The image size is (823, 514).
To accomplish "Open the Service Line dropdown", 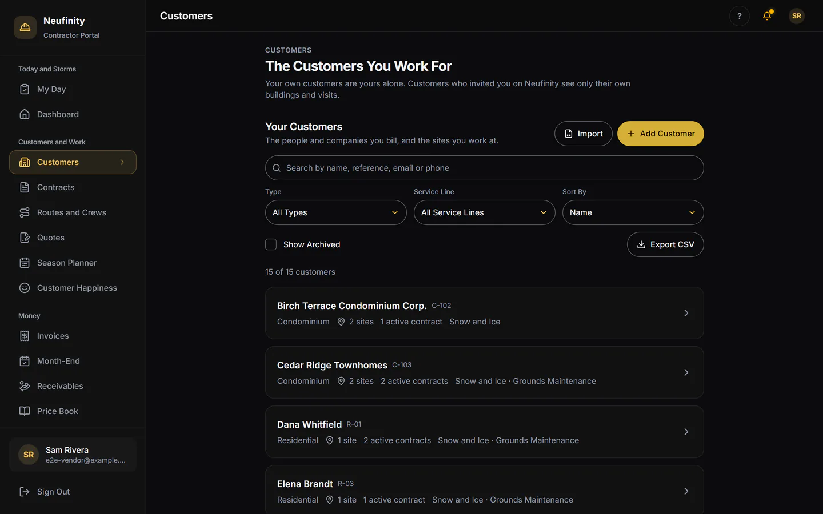I will (485, 212).
